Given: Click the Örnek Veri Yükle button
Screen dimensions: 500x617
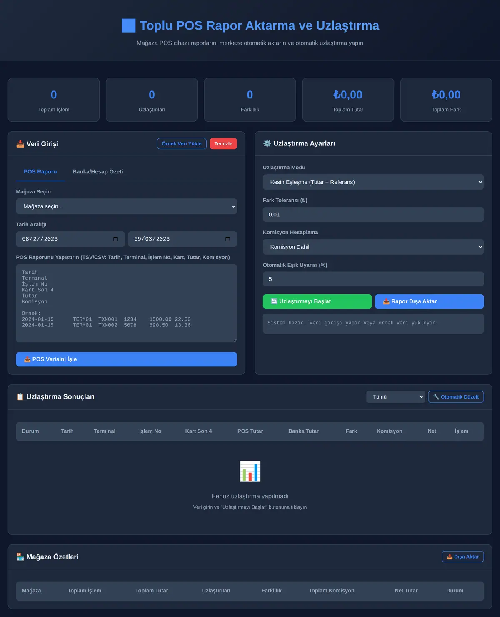Looking at the screenshot, I should point(182,143).
